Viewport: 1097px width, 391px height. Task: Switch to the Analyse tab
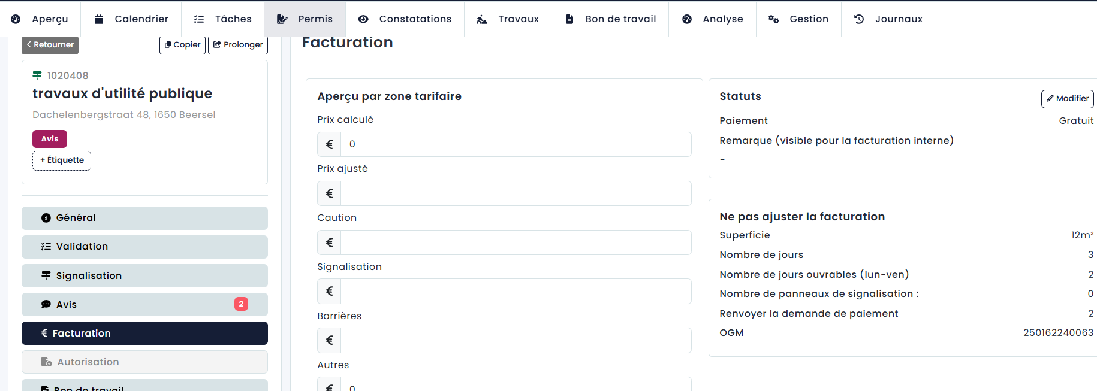coord(712,19)
